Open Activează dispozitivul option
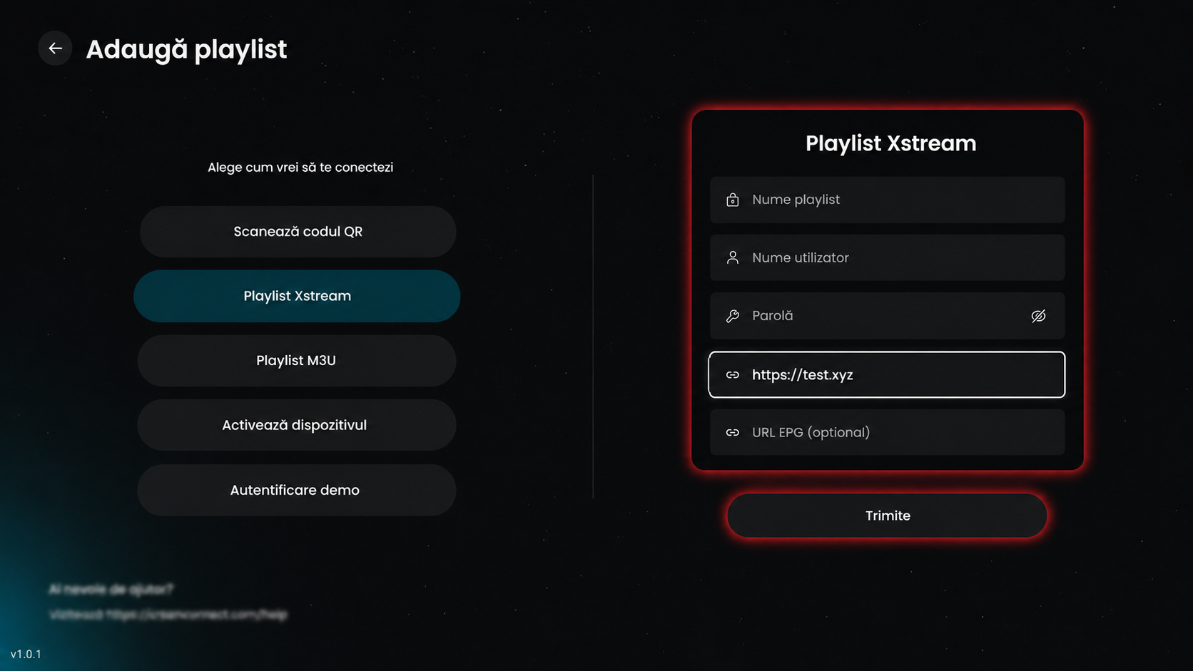 click(x=296, y=425)
